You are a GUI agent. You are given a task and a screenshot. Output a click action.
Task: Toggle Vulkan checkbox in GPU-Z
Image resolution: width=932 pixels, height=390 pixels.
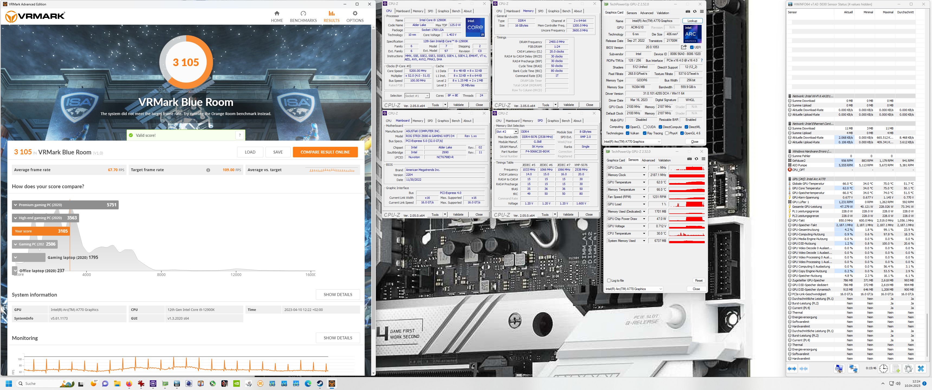(627, 133)
